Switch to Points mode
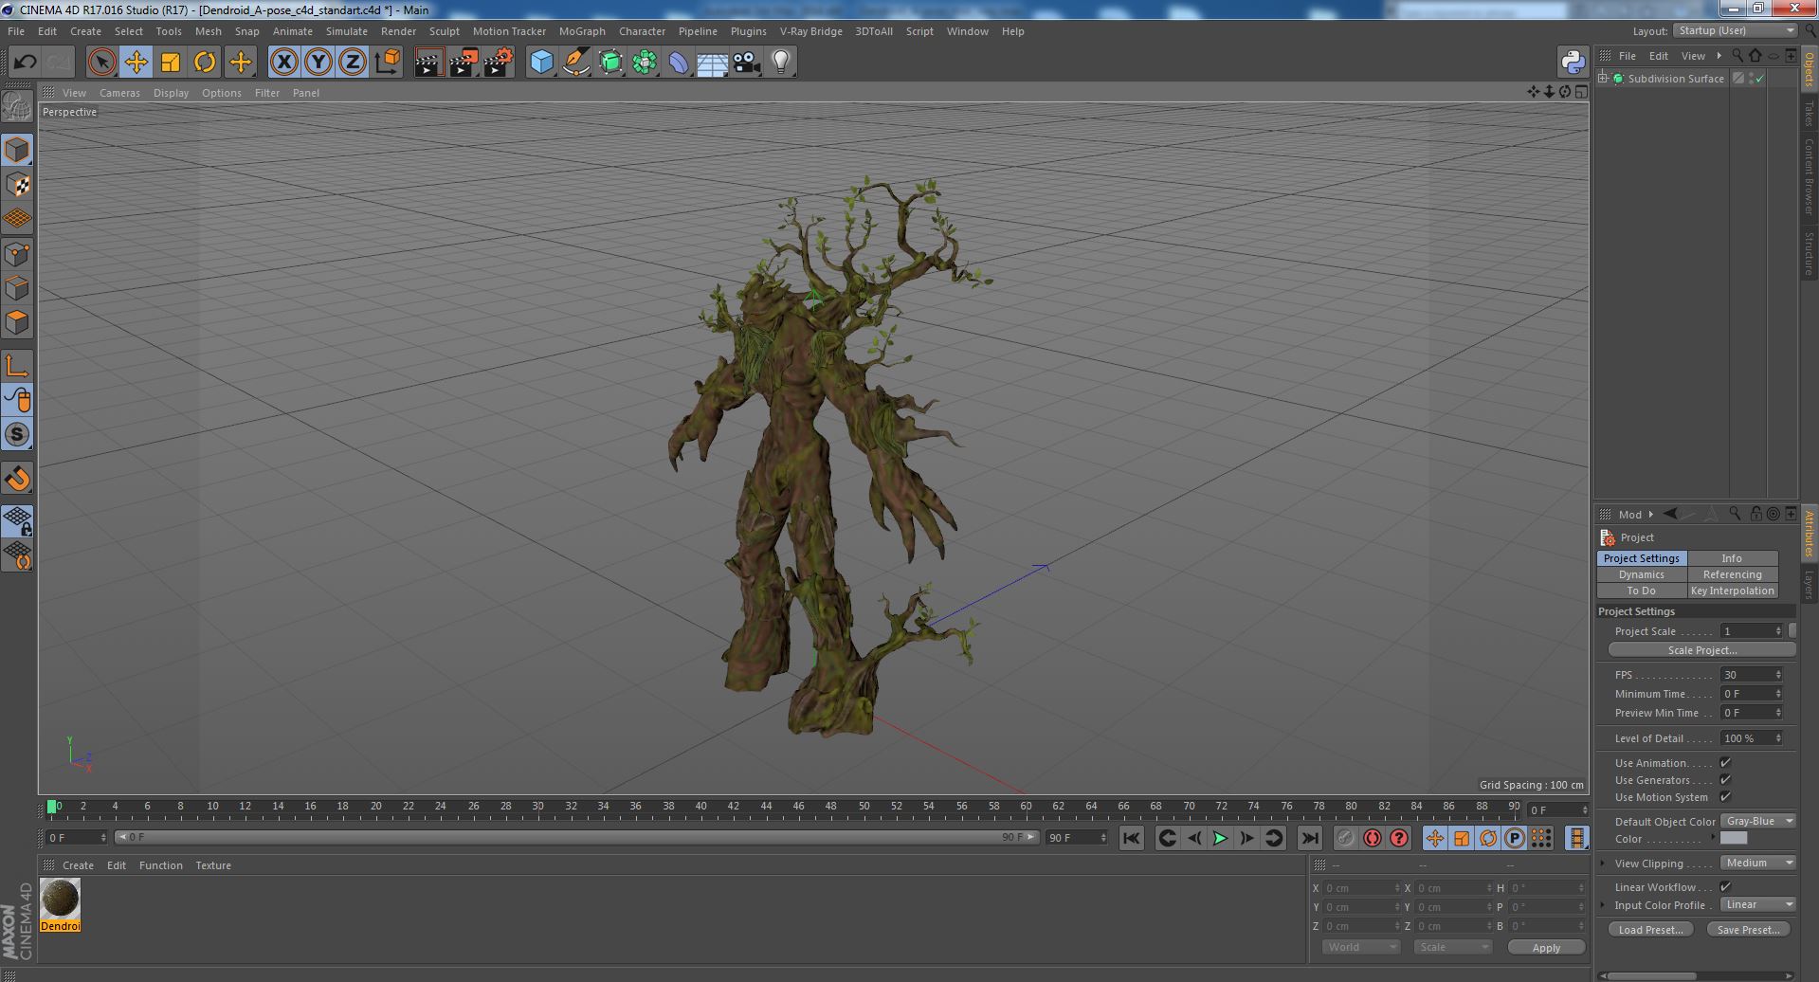The height and width of the screenshot is (982, 1819). (17, 254)
